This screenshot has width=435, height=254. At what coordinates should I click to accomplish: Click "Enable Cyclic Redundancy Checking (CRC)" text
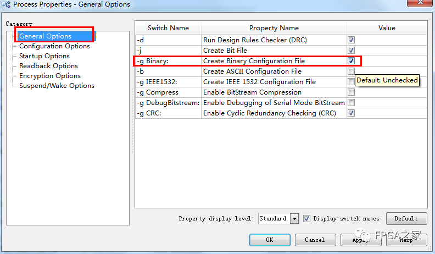(x=269, y=113)
